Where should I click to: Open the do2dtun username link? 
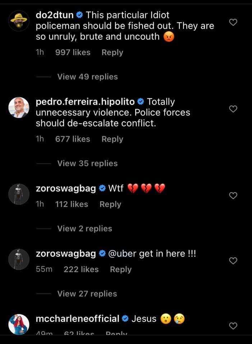(55, 15)
